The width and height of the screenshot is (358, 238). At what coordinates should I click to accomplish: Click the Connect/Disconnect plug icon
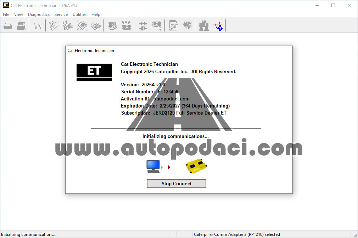(143, 26)
